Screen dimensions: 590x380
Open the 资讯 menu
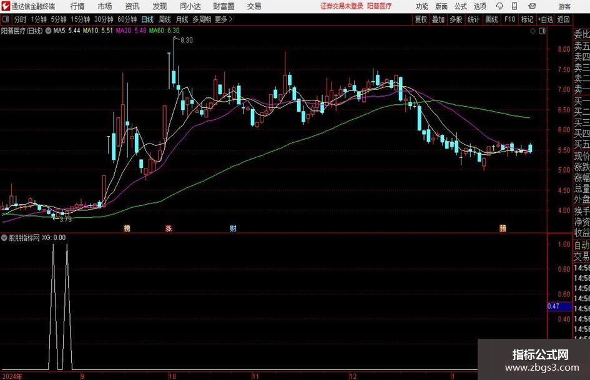[x=132, y=6]
